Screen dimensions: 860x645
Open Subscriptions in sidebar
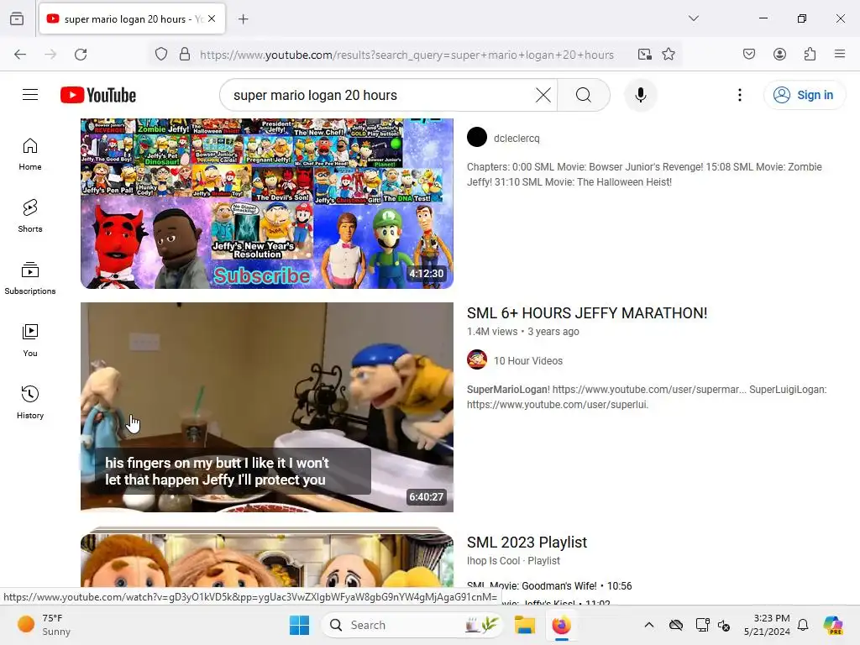pyautogui.click(x=30, y=279)
